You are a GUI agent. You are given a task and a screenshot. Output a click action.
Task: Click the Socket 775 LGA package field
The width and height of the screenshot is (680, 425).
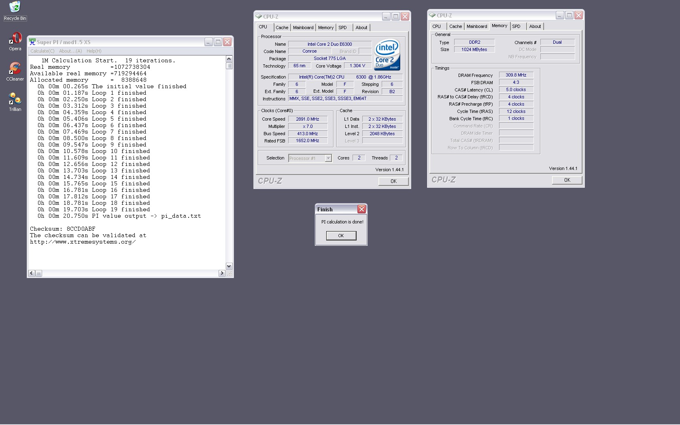(330, 58)
